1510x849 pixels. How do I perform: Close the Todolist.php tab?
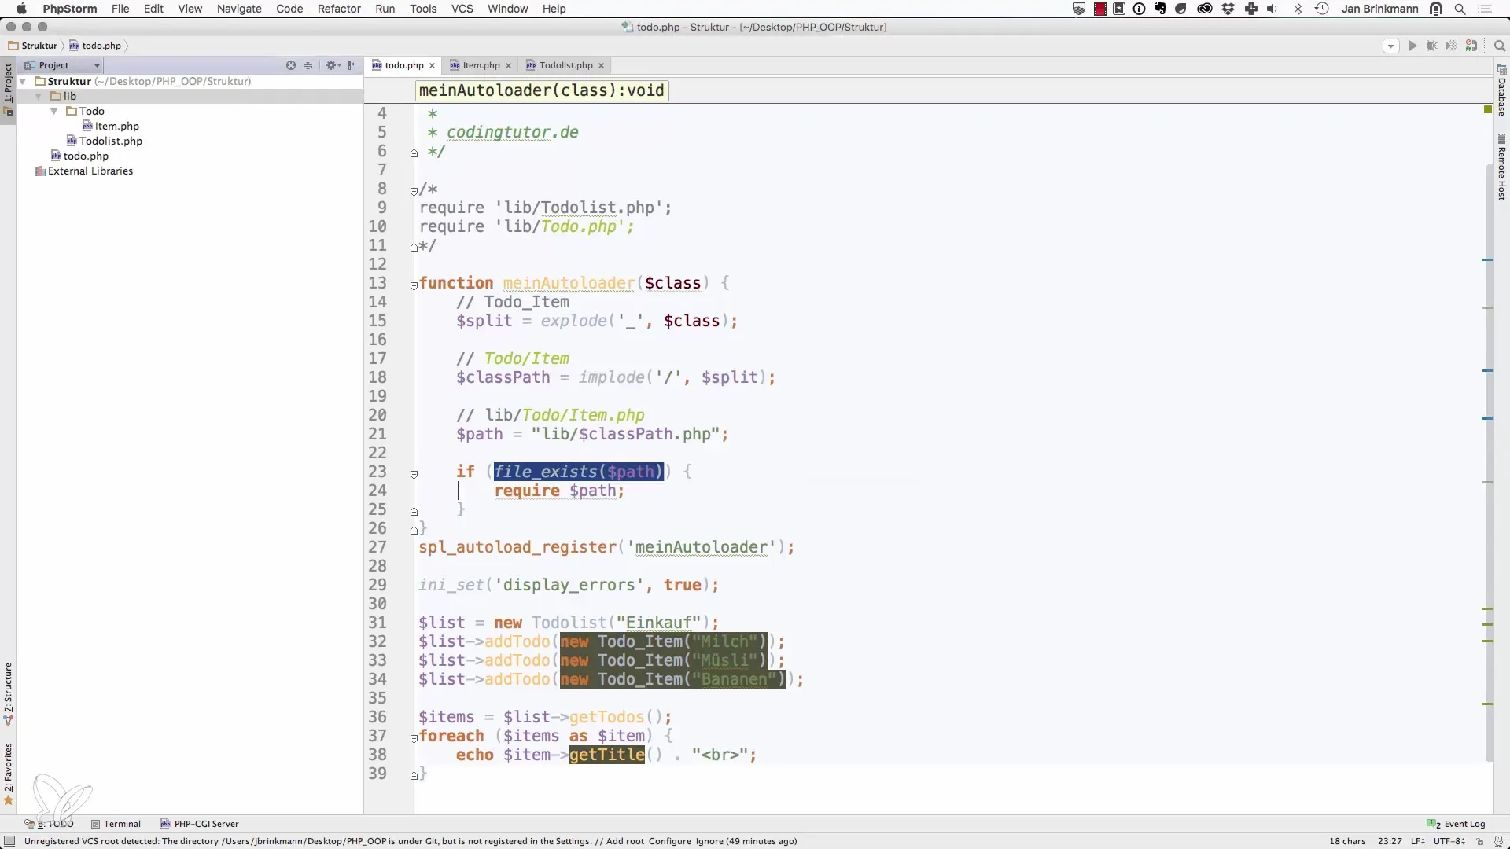tap(601, 66)
